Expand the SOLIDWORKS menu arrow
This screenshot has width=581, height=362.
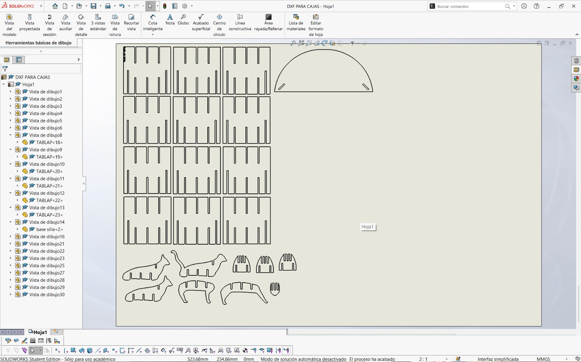(x=41, y=6)
